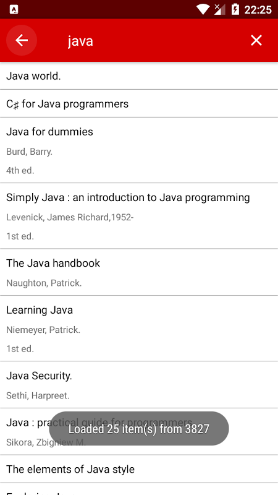This screenshot has height=495, width=278.
Task: Open the 'Java world.' result
Action: 139,75
